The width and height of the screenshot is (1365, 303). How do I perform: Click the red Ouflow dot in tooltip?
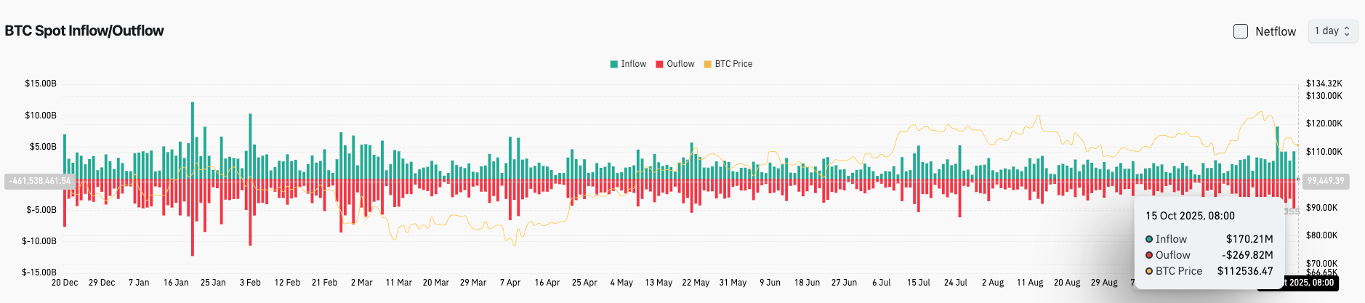(1149, 255)
